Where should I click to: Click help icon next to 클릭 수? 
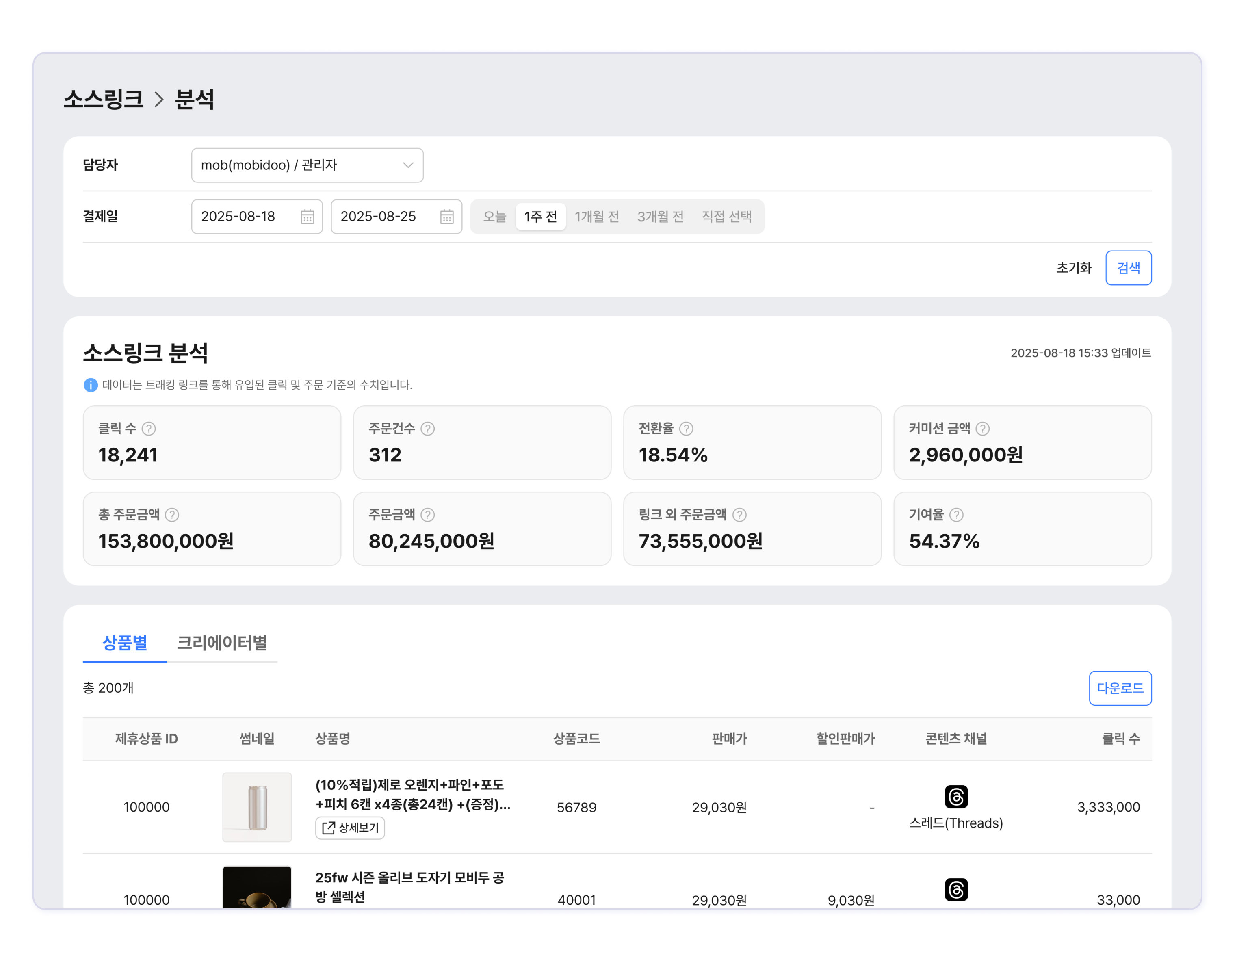coord(149,429)
